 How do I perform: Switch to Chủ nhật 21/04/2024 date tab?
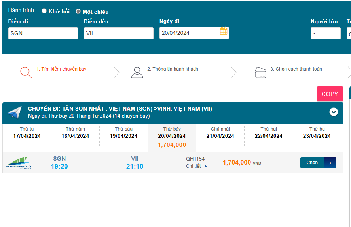[x=220, y=133]
